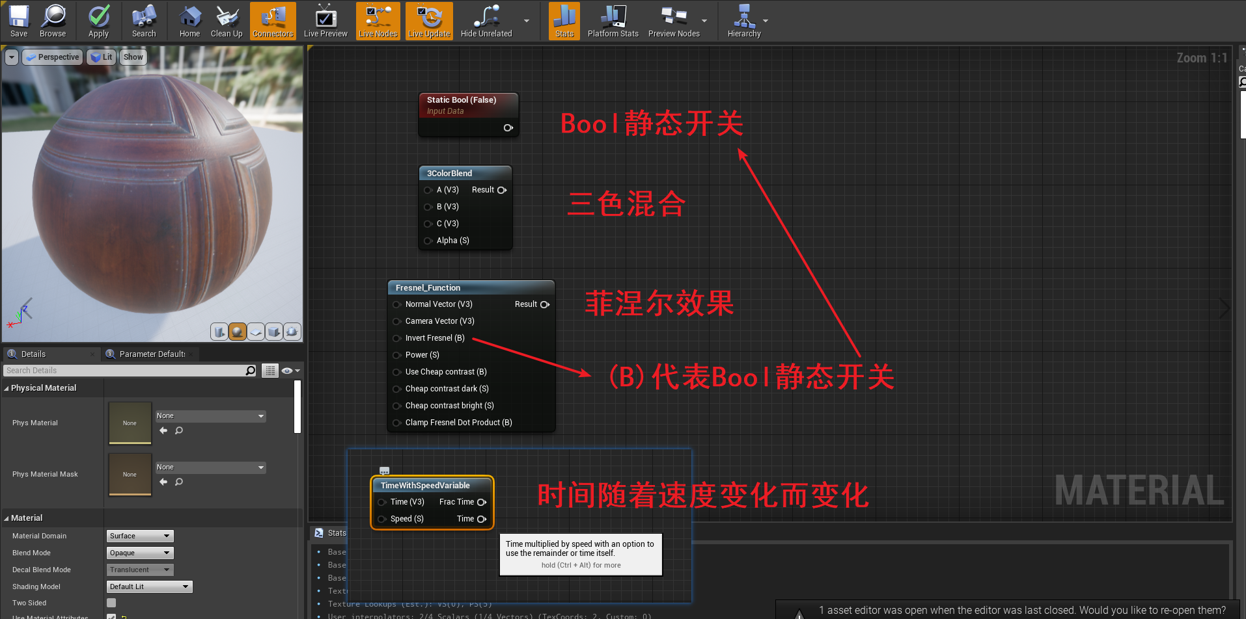Open the Shading Model dropdown
The height and width of the screenshot is (619, 1246).
(x=149, y=586)
